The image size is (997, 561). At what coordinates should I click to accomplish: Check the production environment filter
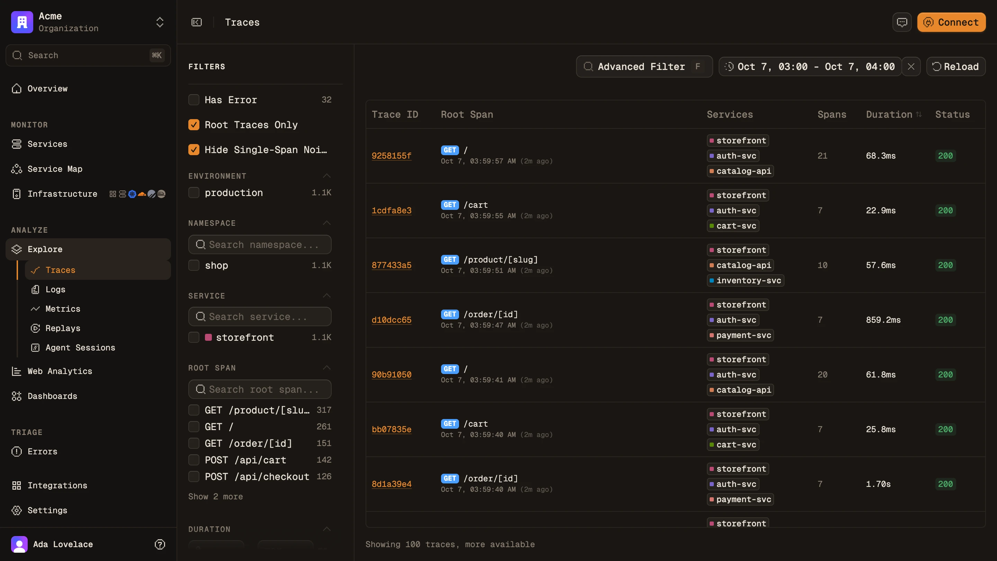coord(194,193)
